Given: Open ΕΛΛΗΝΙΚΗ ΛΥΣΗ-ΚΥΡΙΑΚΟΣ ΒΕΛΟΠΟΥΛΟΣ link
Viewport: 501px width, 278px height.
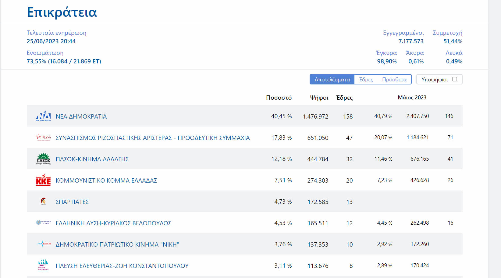Looking at the screenshot, I should pyautogui.click(x=113, y=223).
